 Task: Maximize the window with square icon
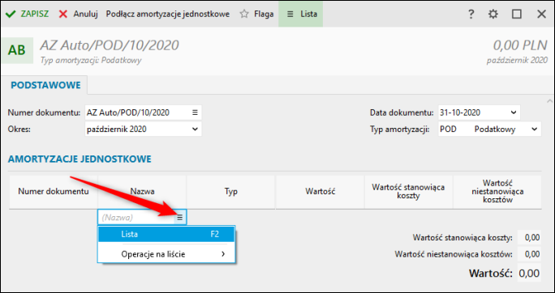pos(517,14)
